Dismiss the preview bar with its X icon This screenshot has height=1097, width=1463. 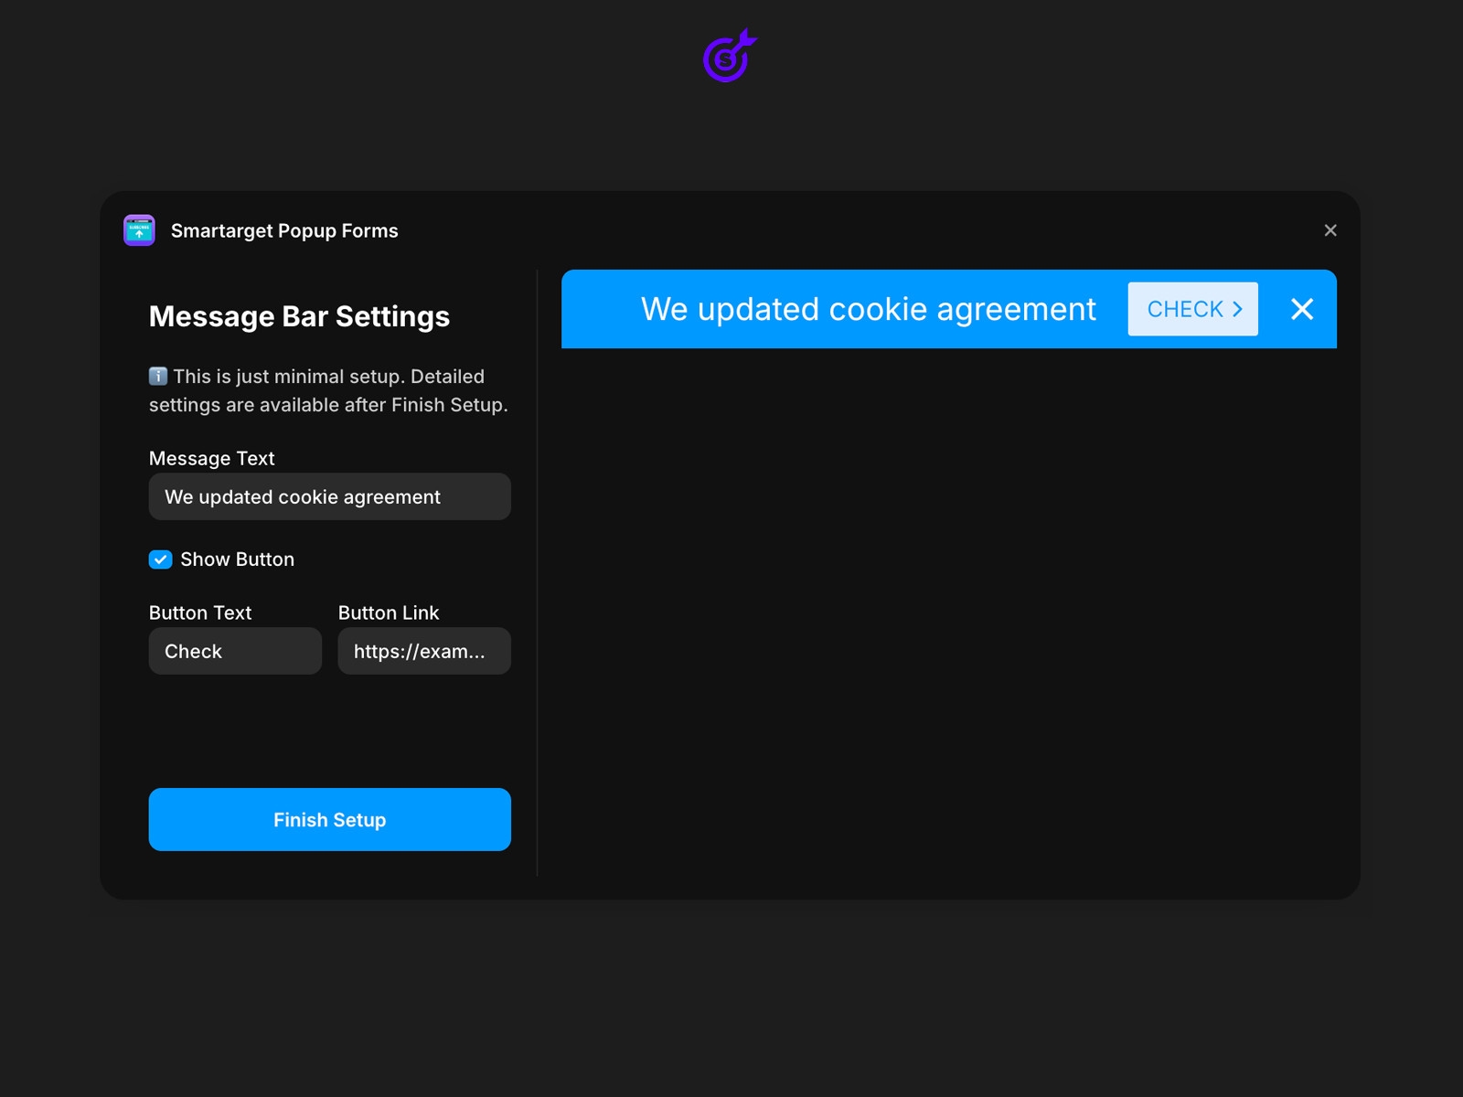[1302, 309]
